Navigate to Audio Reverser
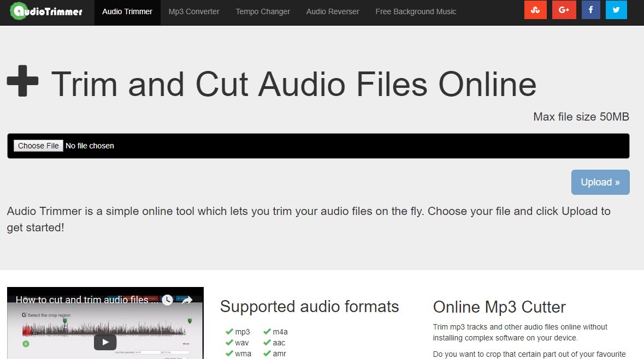 (x=333, y=11)
